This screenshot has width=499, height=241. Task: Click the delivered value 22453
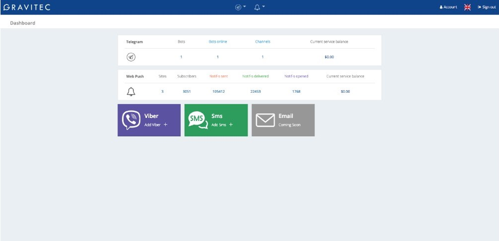point(256,92)
